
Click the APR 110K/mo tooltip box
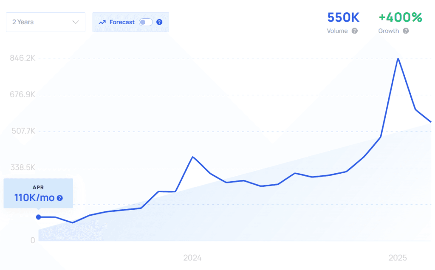38,193
